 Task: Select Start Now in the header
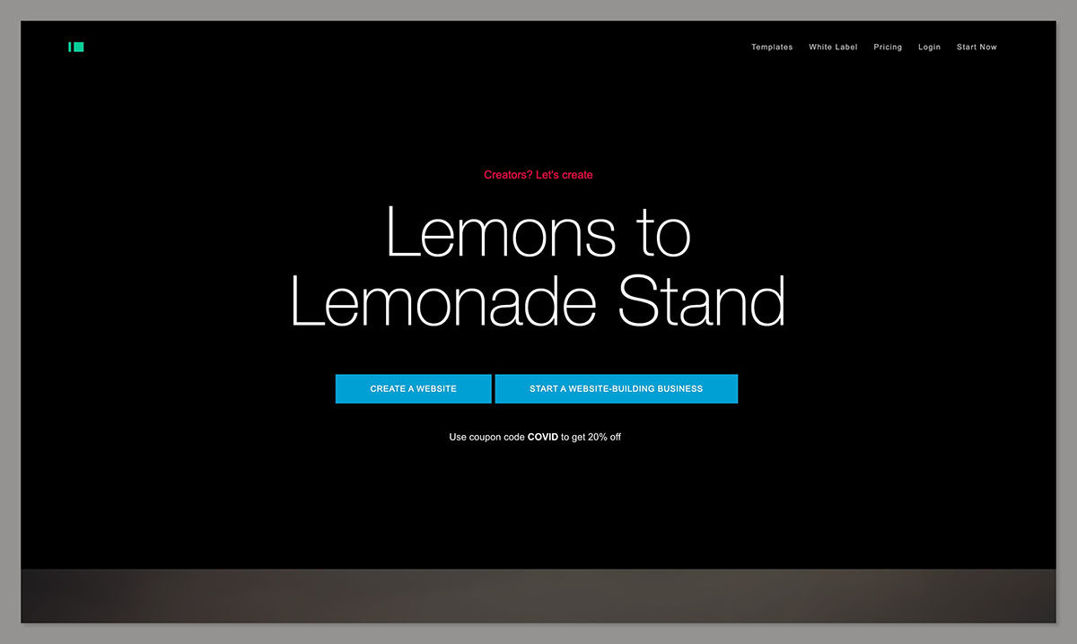pyautogui.click(x=976, y=48)
